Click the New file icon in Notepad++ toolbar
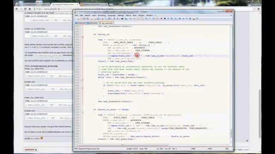Viewport: 275px width, 154px height. [78, 18]
